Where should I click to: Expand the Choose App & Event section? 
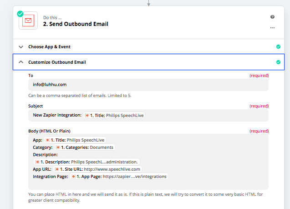point(20,46)
